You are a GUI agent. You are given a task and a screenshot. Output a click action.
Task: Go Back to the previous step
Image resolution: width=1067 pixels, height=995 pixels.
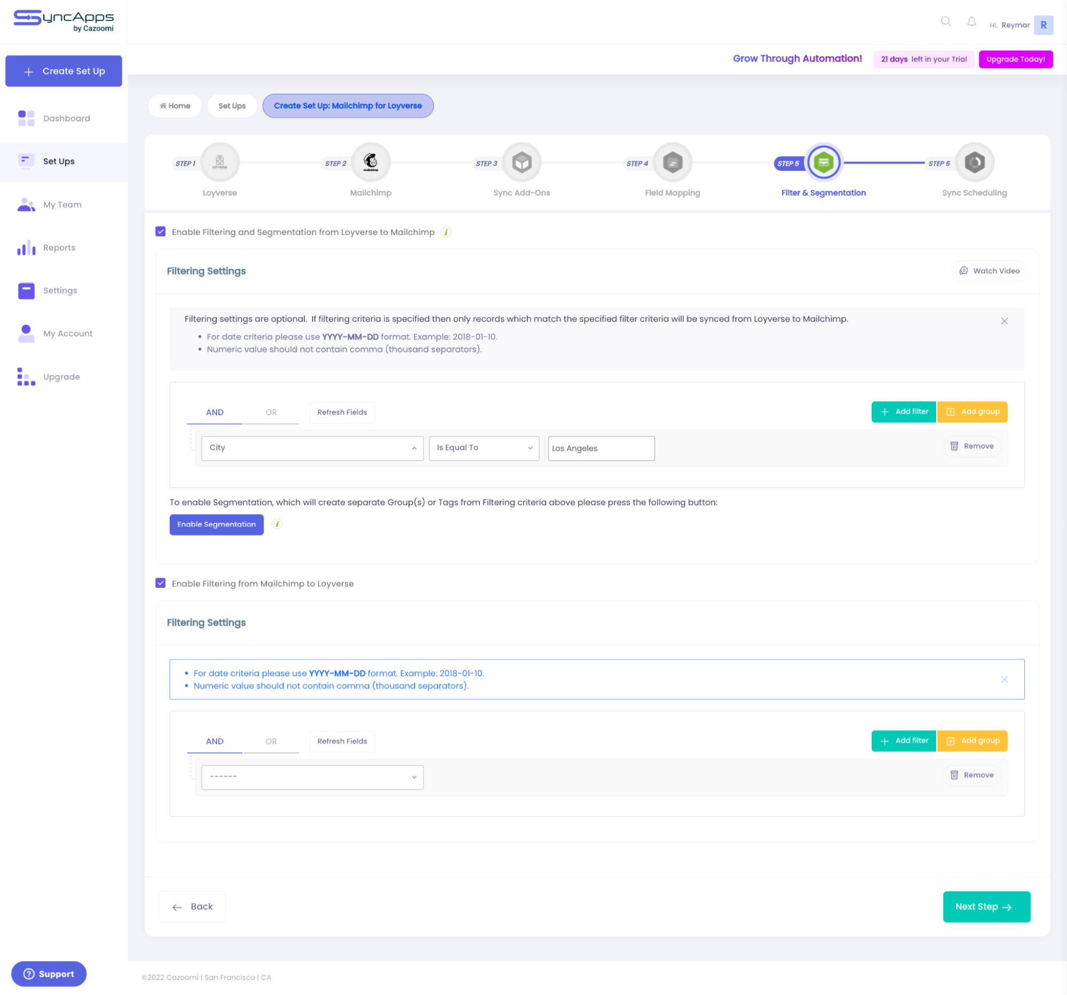[x=192, y=906]
